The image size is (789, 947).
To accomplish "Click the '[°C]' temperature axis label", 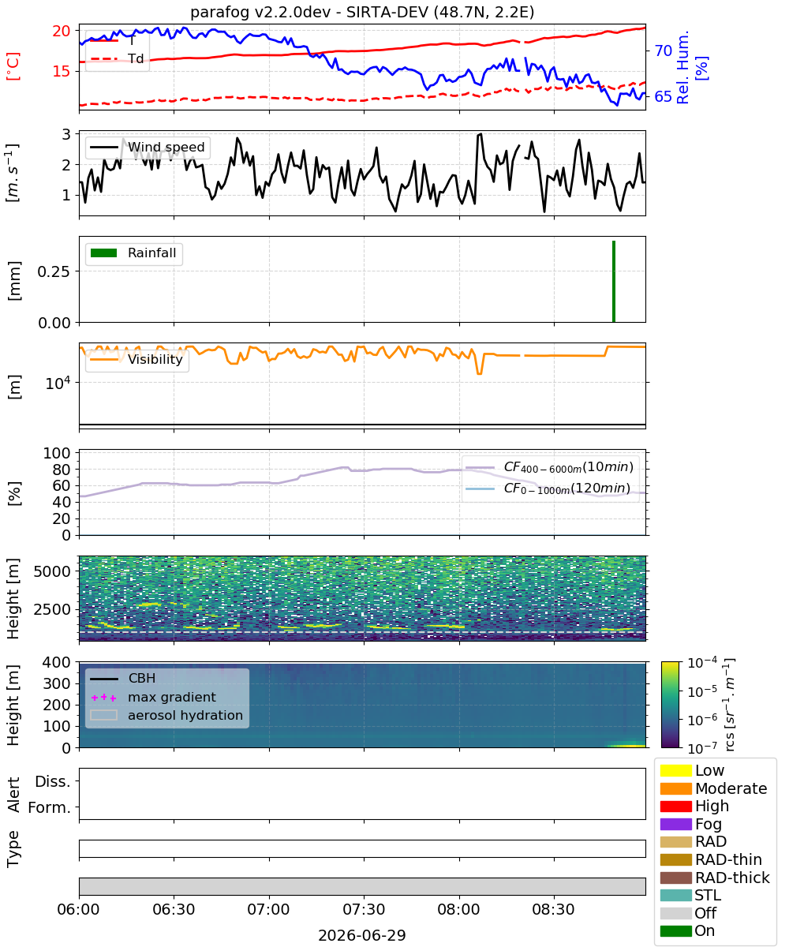I will tap(13, 67).
